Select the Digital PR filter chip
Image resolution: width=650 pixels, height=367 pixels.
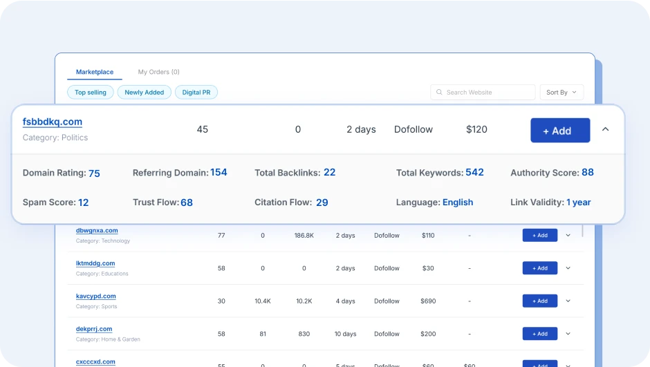tap(196, 93)
